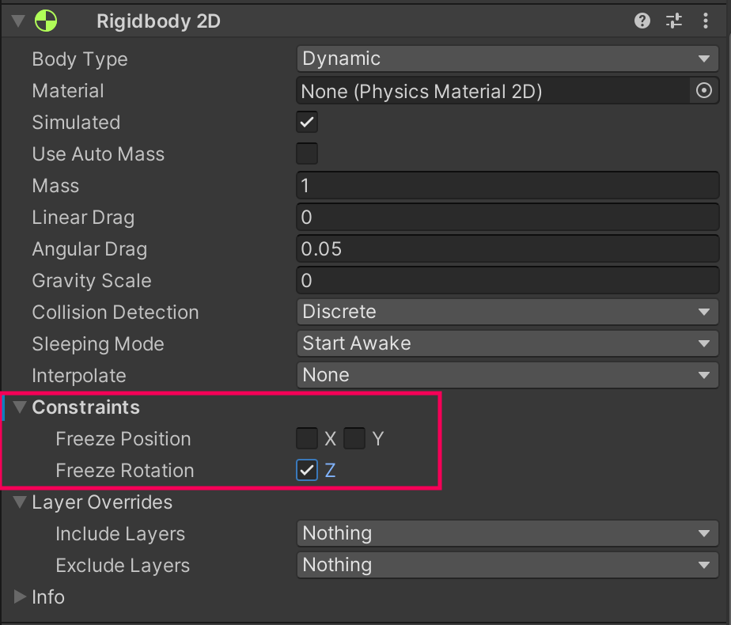Expand the Info section
This screenshot has height=625, width=731.
(x=21, y=597)
